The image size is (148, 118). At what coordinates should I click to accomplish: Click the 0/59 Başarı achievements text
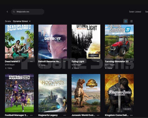(10, 65)
